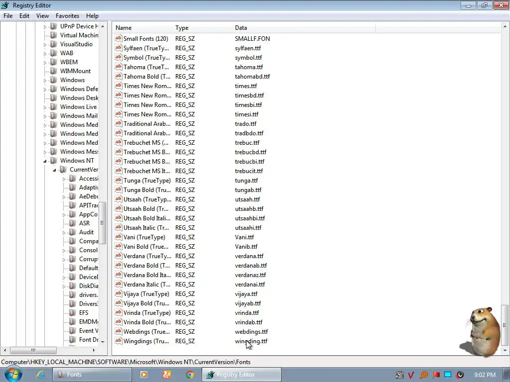Click the magnifier icon in system tray

[423, 375]
